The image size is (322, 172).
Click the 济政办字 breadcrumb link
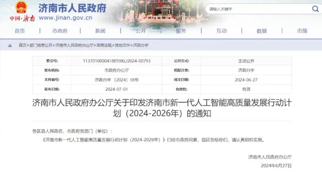coord(141,45)
